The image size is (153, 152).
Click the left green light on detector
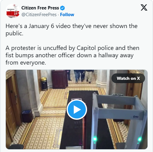[x=95, y=139]
